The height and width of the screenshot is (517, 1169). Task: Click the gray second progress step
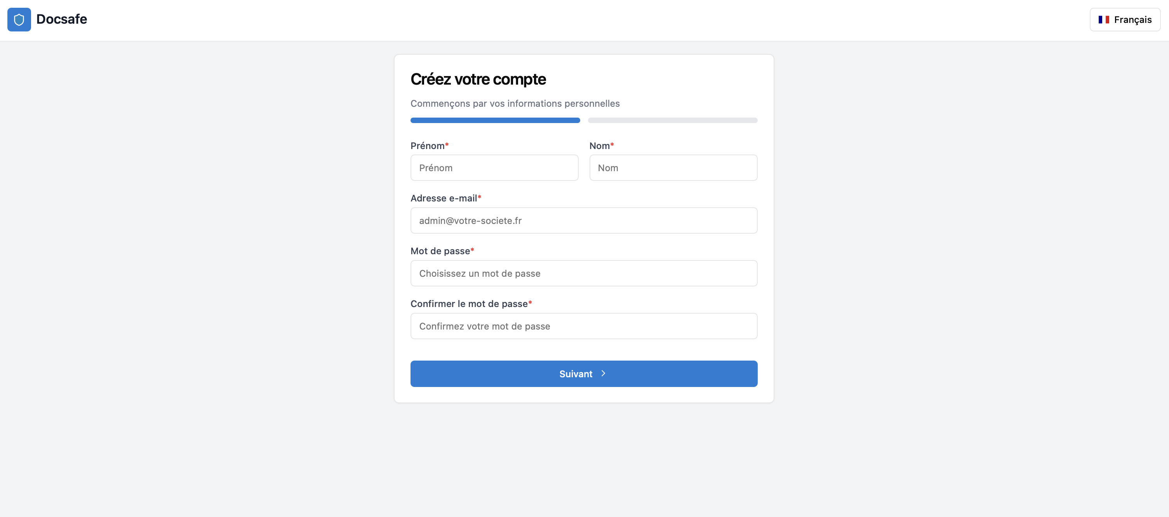pos(673,120)
